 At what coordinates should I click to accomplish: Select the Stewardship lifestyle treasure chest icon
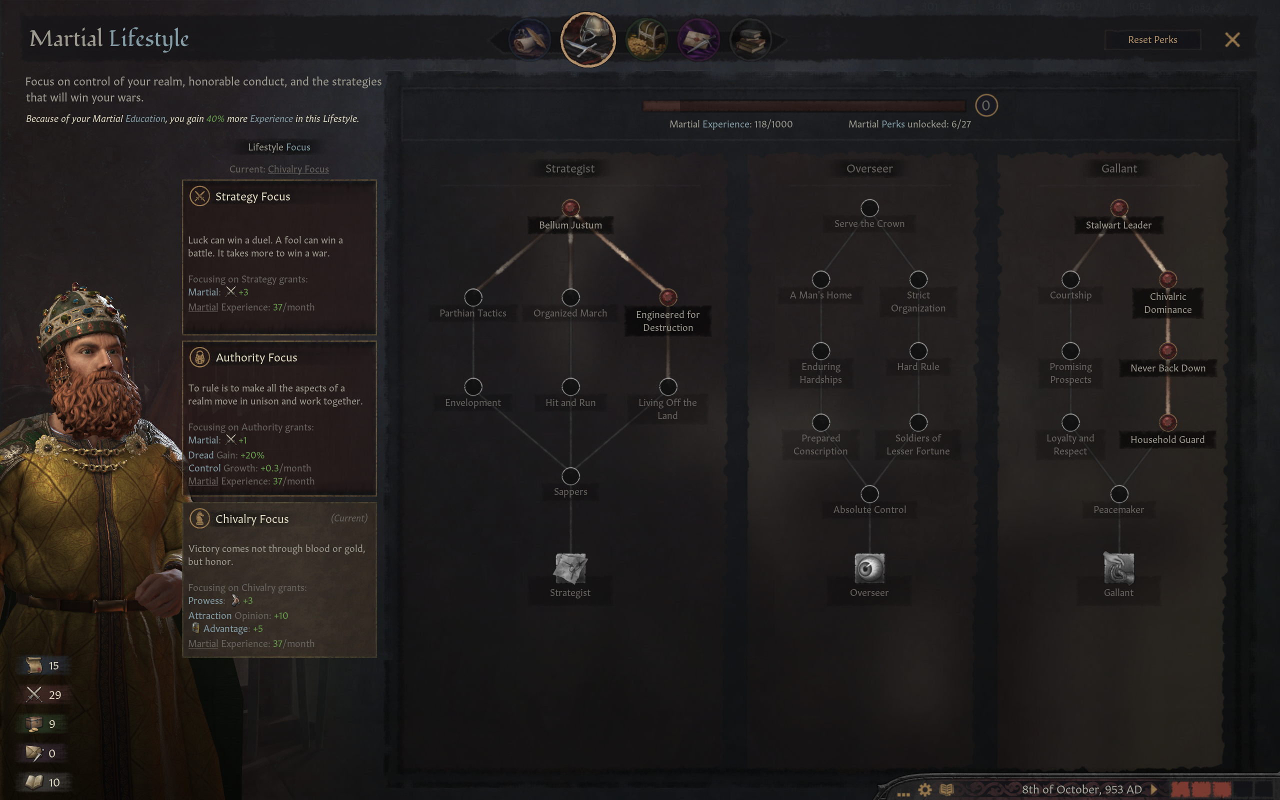coord(646,40)
